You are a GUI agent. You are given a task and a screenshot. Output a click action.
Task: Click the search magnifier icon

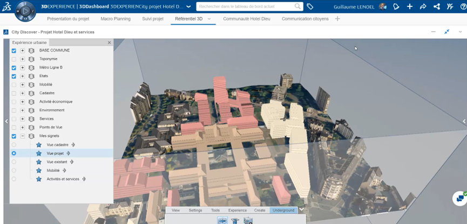(297, 6)
